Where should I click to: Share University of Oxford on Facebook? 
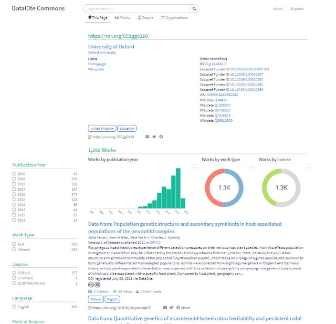pyautogui.click(x=161, y=137)
